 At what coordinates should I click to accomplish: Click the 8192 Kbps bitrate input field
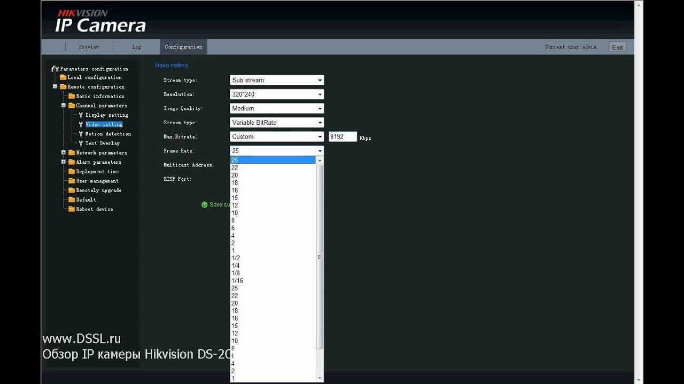(343, 137)
